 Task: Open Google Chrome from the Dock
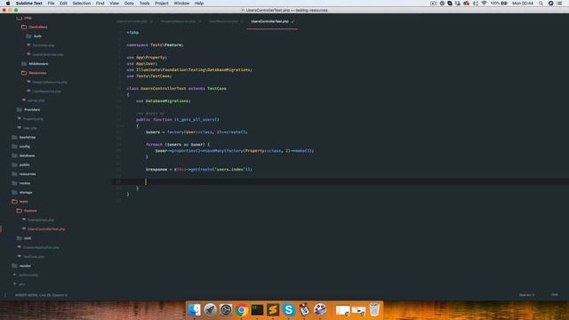pyautogui.click(x=241, y=310)
